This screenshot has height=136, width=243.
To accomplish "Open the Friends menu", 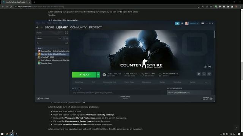I will (49, 23).
